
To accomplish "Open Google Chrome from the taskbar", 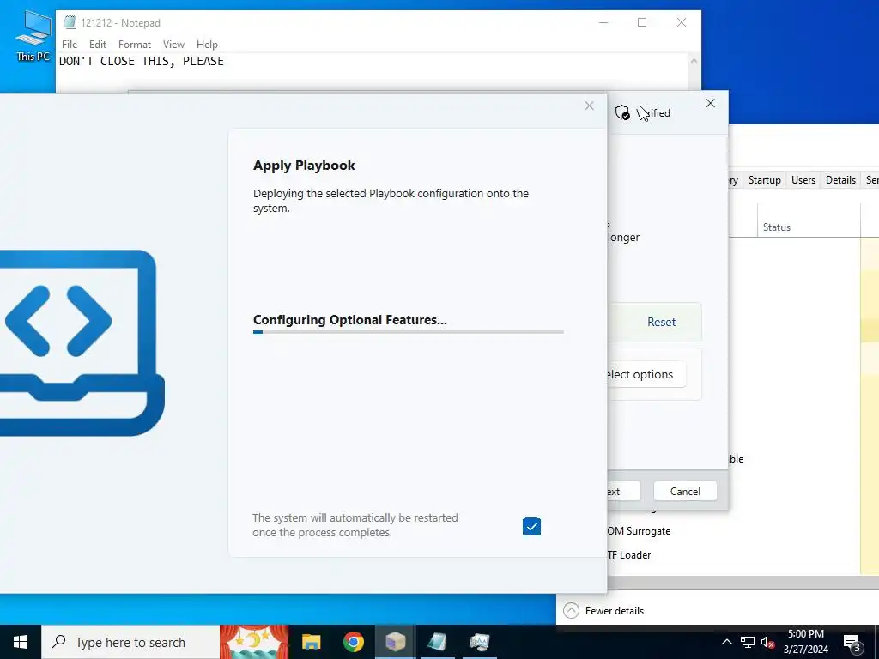I will click(353, 642).
